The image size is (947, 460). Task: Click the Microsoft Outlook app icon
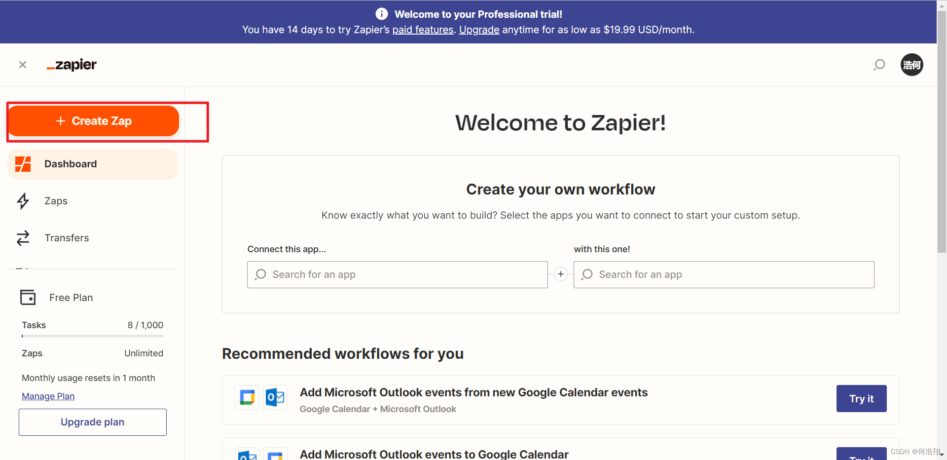pos(275,397)
